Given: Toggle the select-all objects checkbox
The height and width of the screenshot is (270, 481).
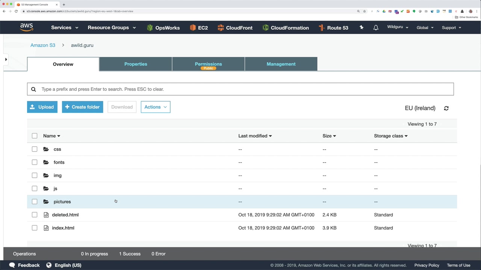Looking at the screenshot, I should [35, 136].
